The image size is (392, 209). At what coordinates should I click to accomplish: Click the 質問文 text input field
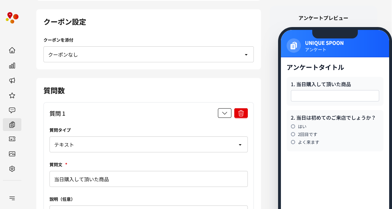click(x=148, y=179)
